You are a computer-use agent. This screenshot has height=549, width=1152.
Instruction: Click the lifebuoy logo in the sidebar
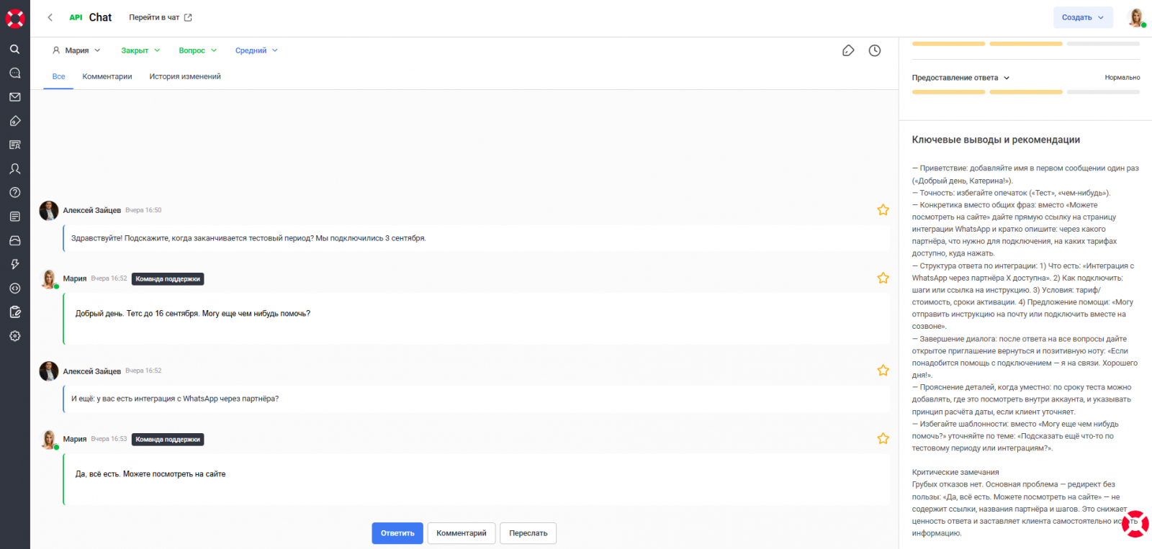click(x=15, y=18)
